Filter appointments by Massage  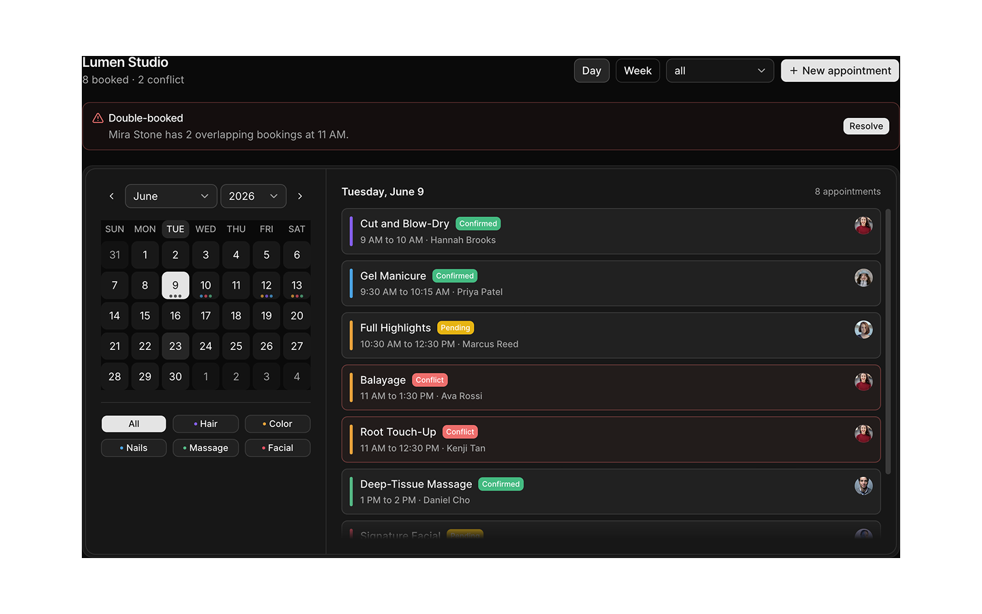205,448
